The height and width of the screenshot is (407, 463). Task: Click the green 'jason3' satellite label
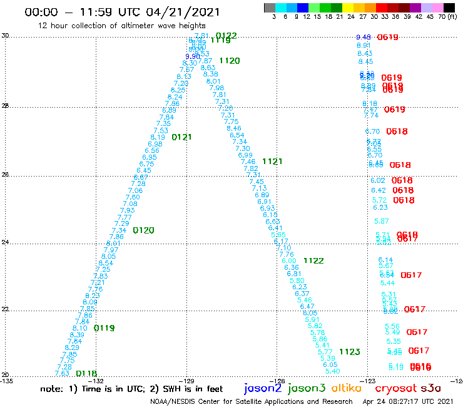coord(307,388)
